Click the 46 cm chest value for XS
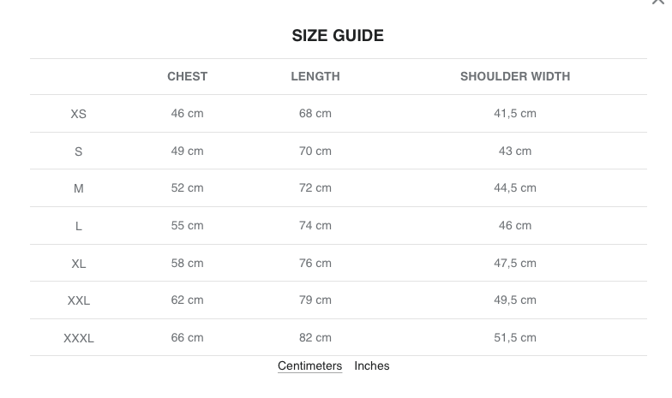Viewport: 672px width, 398px height. pyautogui.click(x=187, y=113)
